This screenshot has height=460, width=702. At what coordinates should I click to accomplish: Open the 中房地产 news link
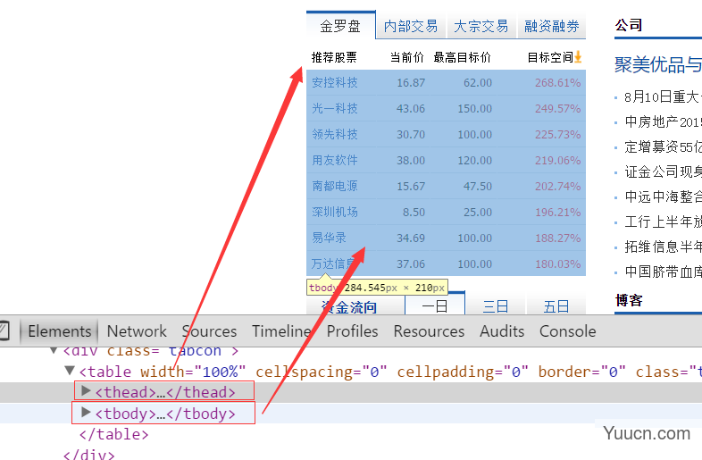(663, 121)
